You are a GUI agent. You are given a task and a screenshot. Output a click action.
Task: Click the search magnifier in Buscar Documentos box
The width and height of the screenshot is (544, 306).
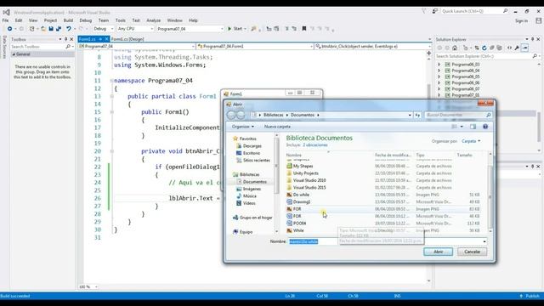(x=489, y=115)
